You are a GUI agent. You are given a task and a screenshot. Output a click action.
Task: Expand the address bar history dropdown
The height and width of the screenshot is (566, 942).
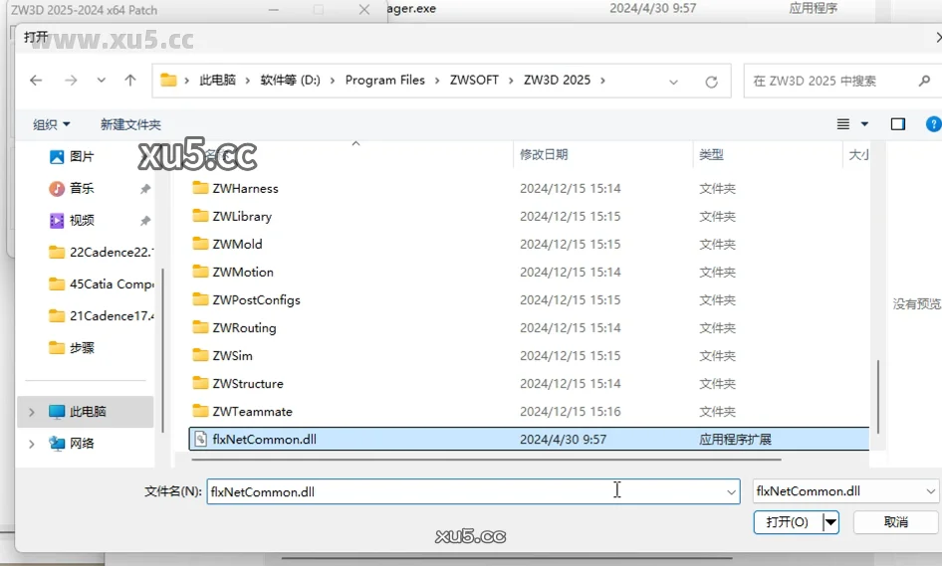[x=674, y=82]
